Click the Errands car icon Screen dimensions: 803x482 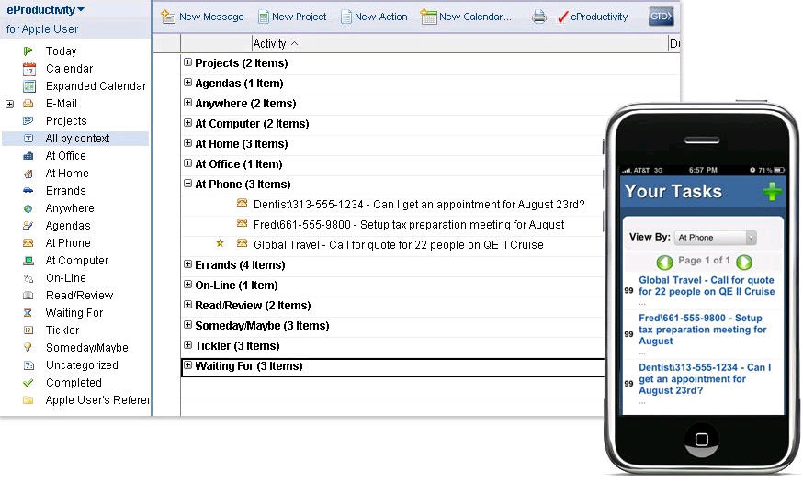click(x=28, y=191)
